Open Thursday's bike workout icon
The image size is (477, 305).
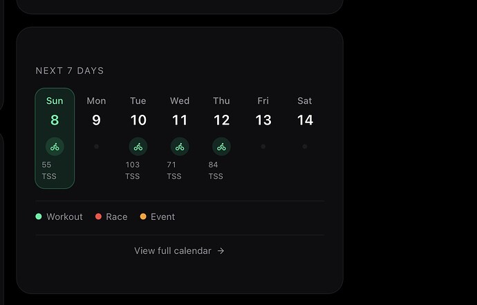tap(221, 147)
